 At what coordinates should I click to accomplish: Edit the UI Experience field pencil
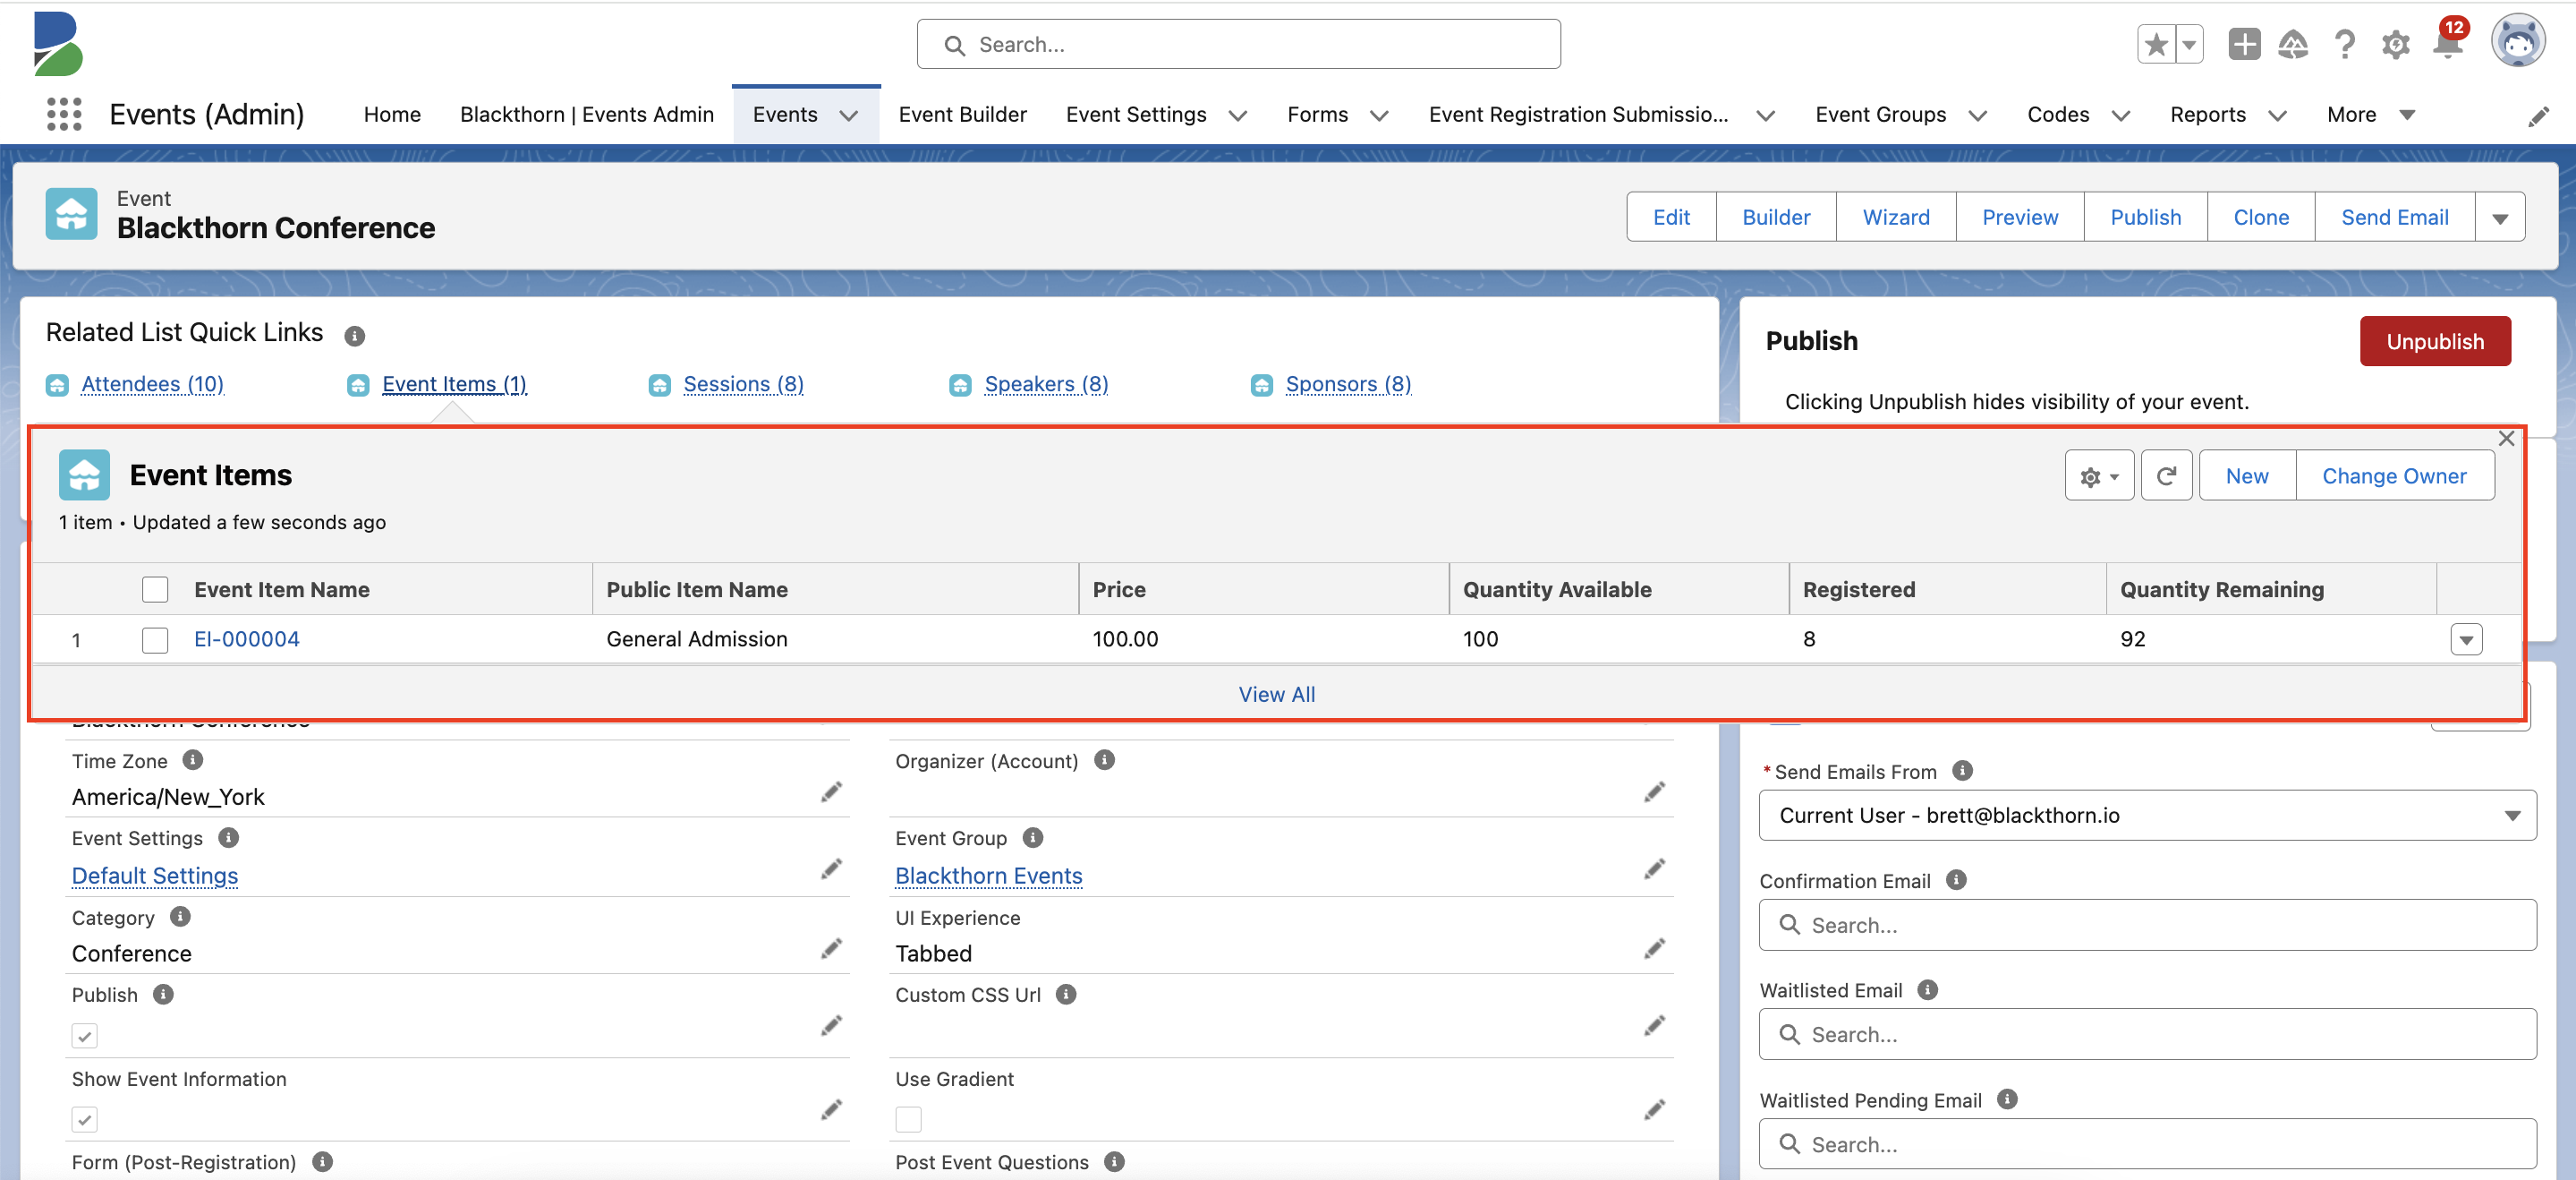click(x=1654, y=948)
